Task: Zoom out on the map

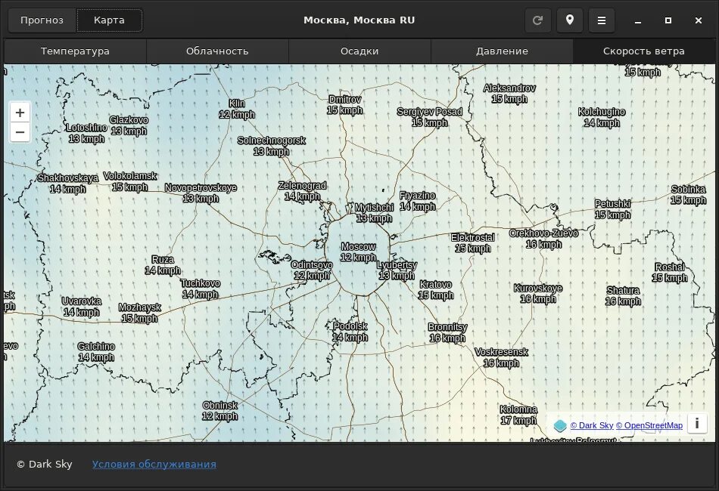Action: click(x=20, y=132)
